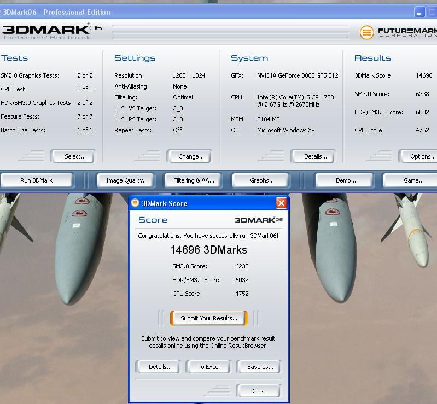Click the Tests section heading
Screen dimensions: 437x404
(14, 58)
